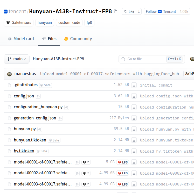The width and height of the screenshot is (194, 193).
Task: Click the Safe badge for hy.tiktoken
Action: pyautogui.click(x=42, y=151)
